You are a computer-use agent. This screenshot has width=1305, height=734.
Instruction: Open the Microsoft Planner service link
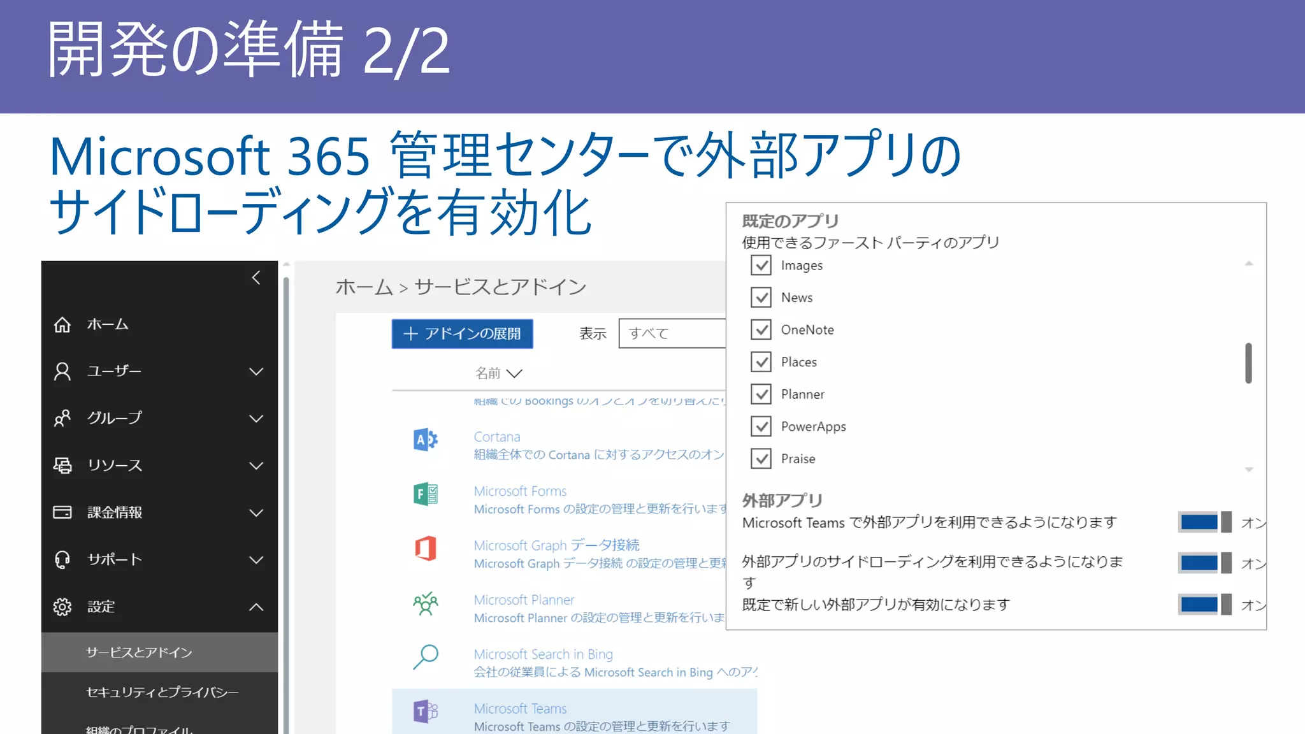pyautogui.click(x=524, y=600)
